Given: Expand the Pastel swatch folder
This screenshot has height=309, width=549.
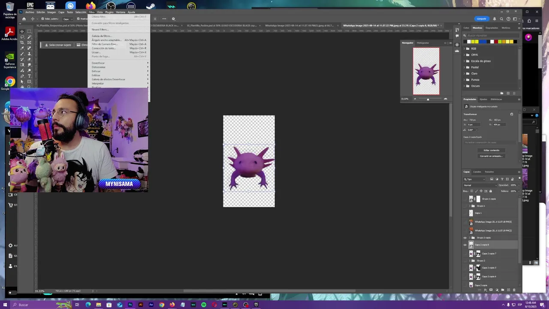Looking at the screenshot, I should tap(464, 67).
